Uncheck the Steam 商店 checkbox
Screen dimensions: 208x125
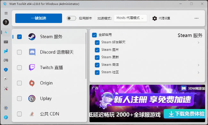pos(97,65)
